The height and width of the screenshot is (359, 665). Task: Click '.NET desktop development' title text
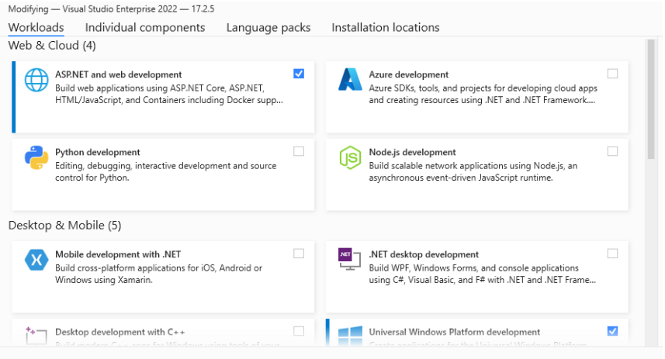(x=424, y=254)
